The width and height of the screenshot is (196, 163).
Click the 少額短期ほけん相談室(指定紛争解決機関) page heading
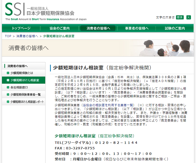[102, 68]
